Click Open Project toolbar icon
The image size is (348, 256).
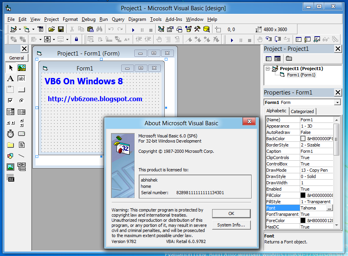click(x=51, y=29)
